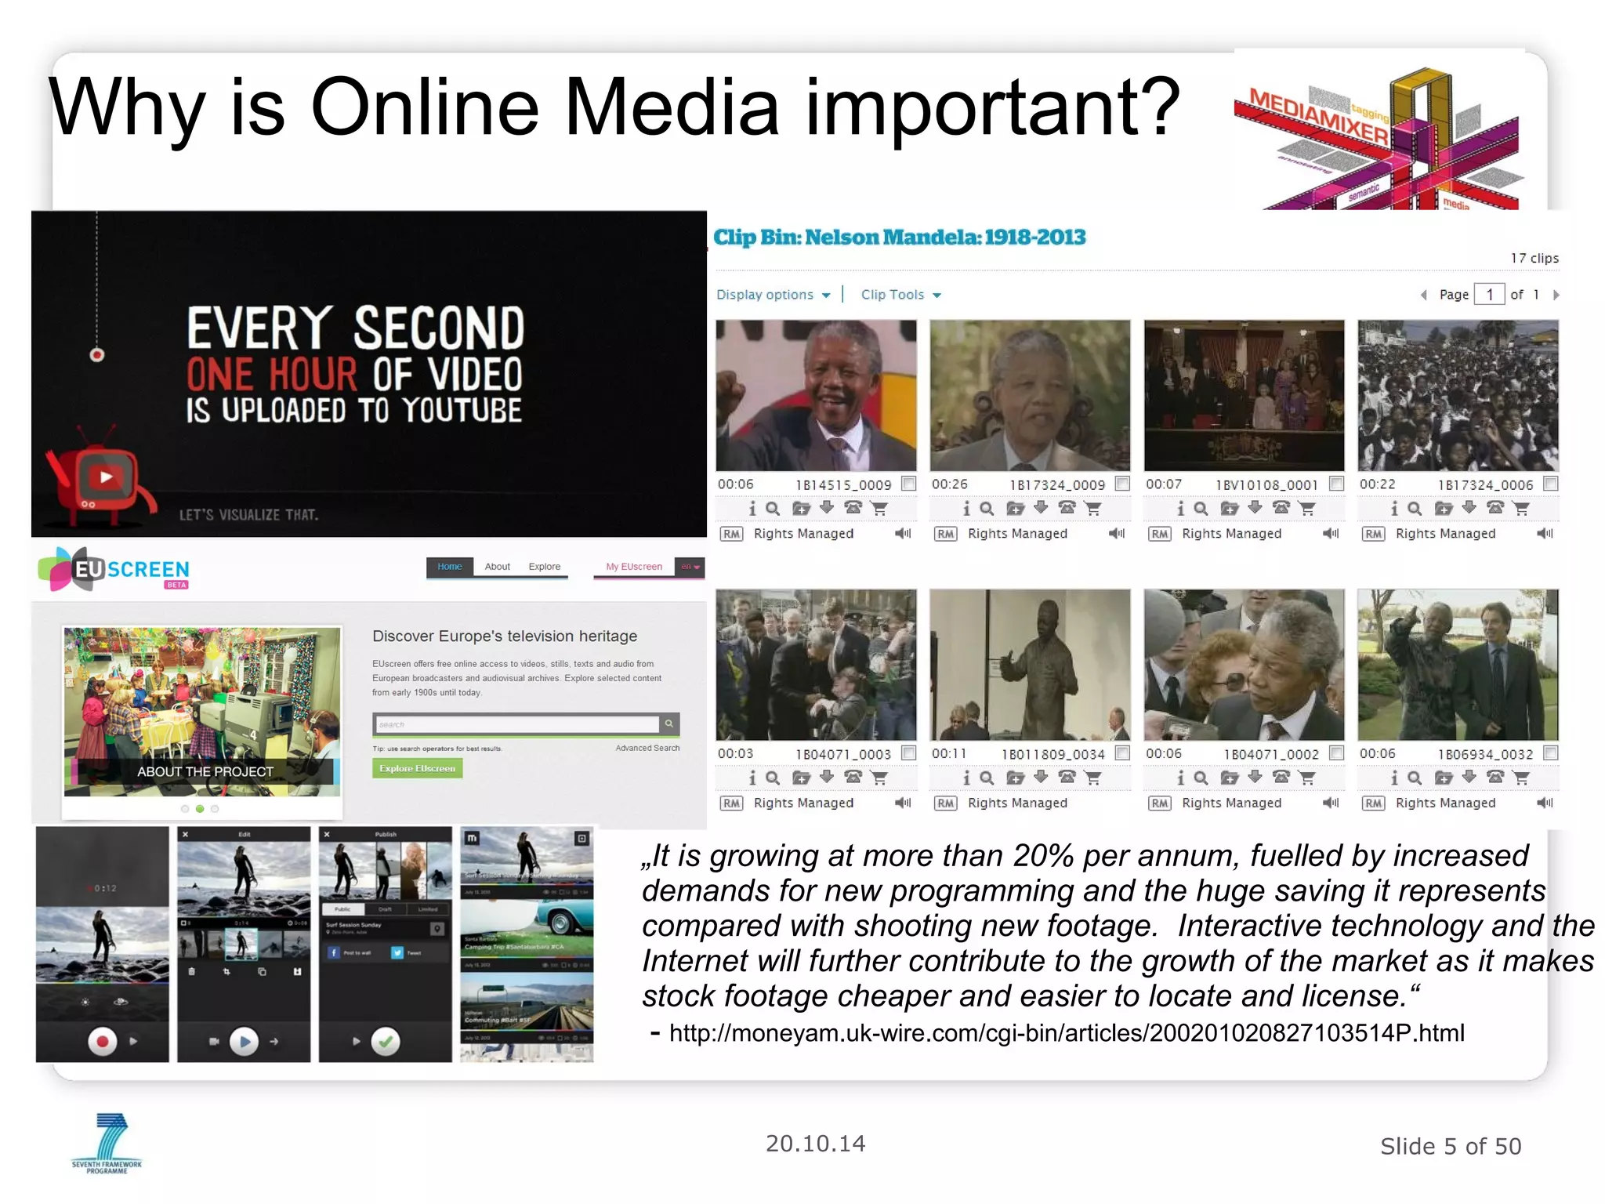Click the save icon in the Edit screen
The width and height of the screenshot is (1605, 1204).
tap(297, 971)
